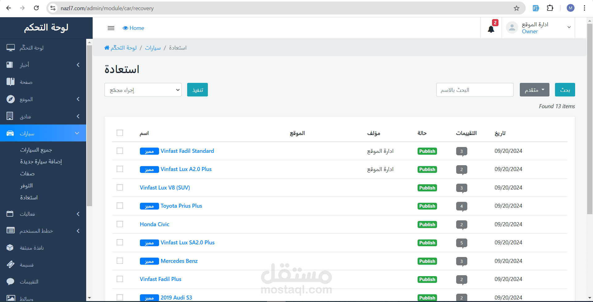Open the إجراء مجمّع bulk action dropdown

tap(143, 90)
